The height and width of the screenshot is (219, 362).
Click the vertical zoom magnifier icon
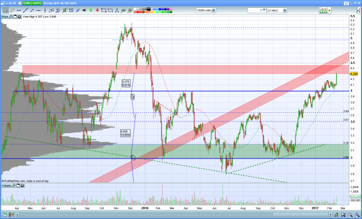343,214
